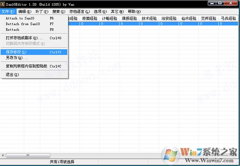Open the '搜索' search menu

(x=60, y=12)
